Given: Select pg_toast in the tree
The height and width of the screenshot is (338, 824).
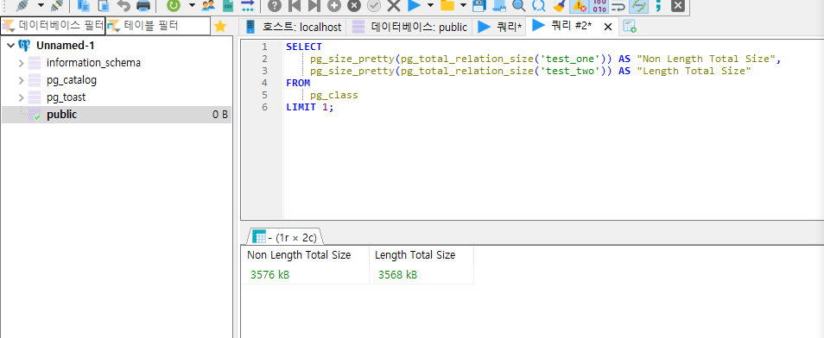Looking at the screenshot, I should click(66, 97).
